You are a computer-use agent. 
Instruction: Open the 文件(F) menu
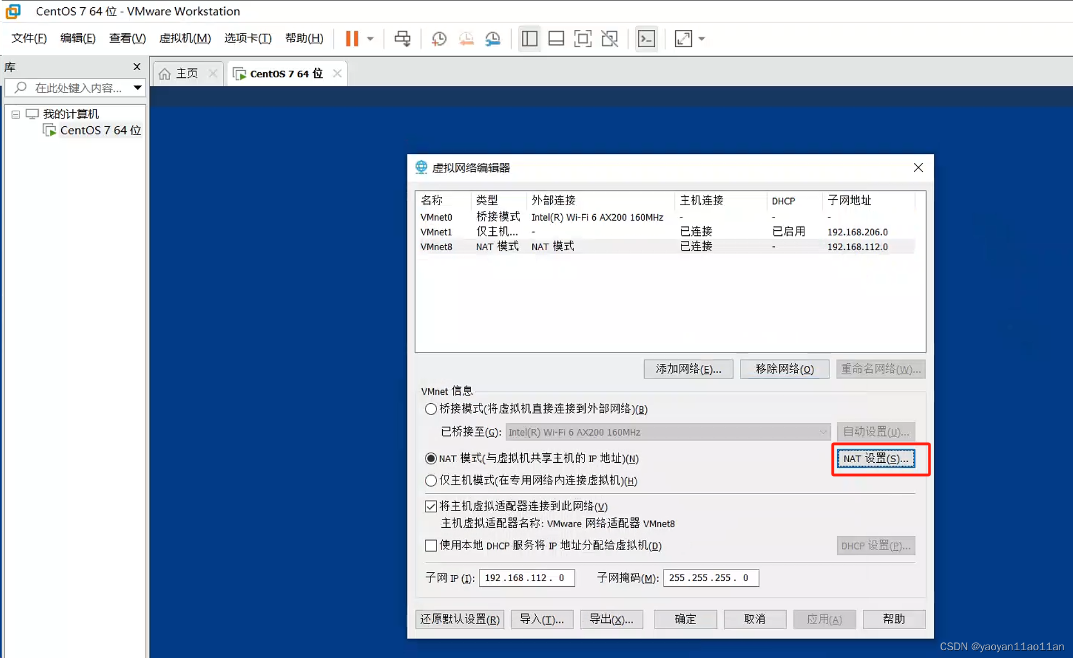click(29, 38)
